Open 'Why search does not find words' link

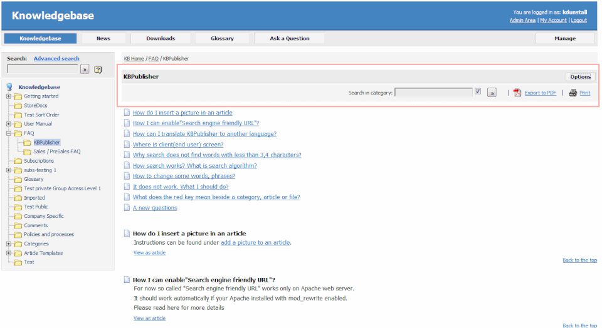tap(217, 155)
